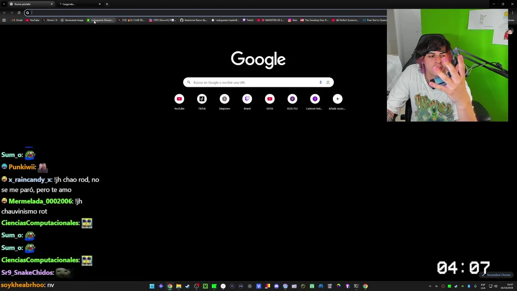The height and width of the screenshot is (291, 517).
Task: Open the YouTube bookmark in bookmarks bar
Action: pyautogui.click(x=33, y=20)
